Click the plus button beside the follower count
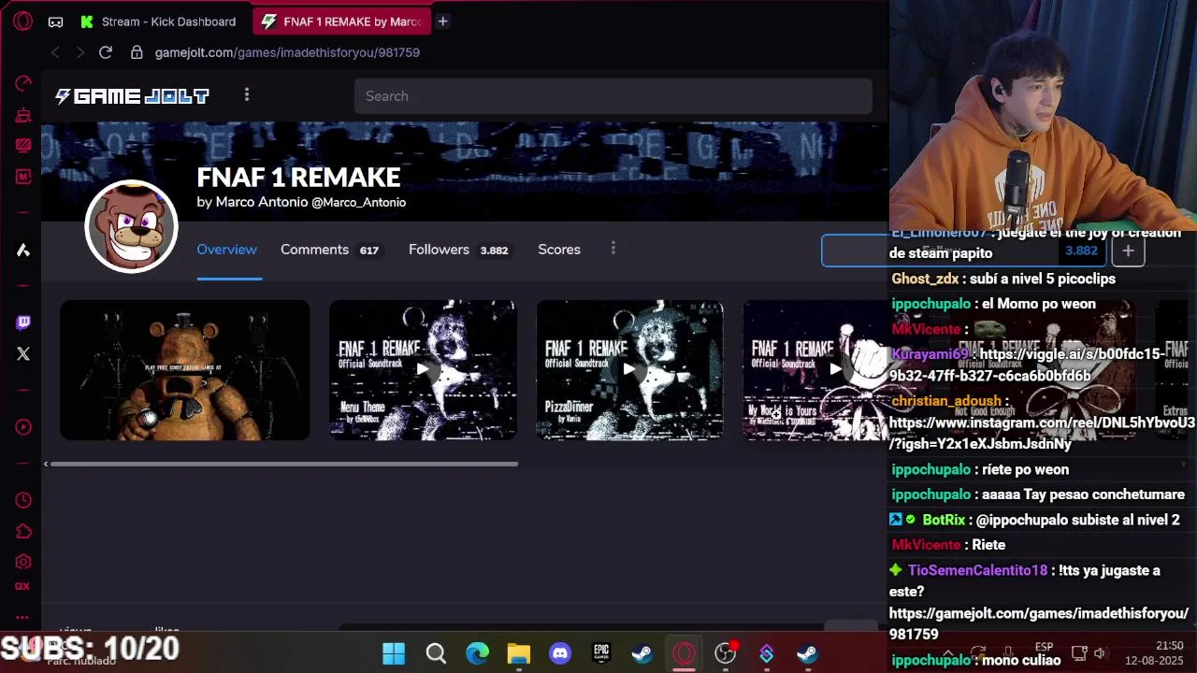The width and height of the screenshot is (1197, 673). click(1128, 251)
